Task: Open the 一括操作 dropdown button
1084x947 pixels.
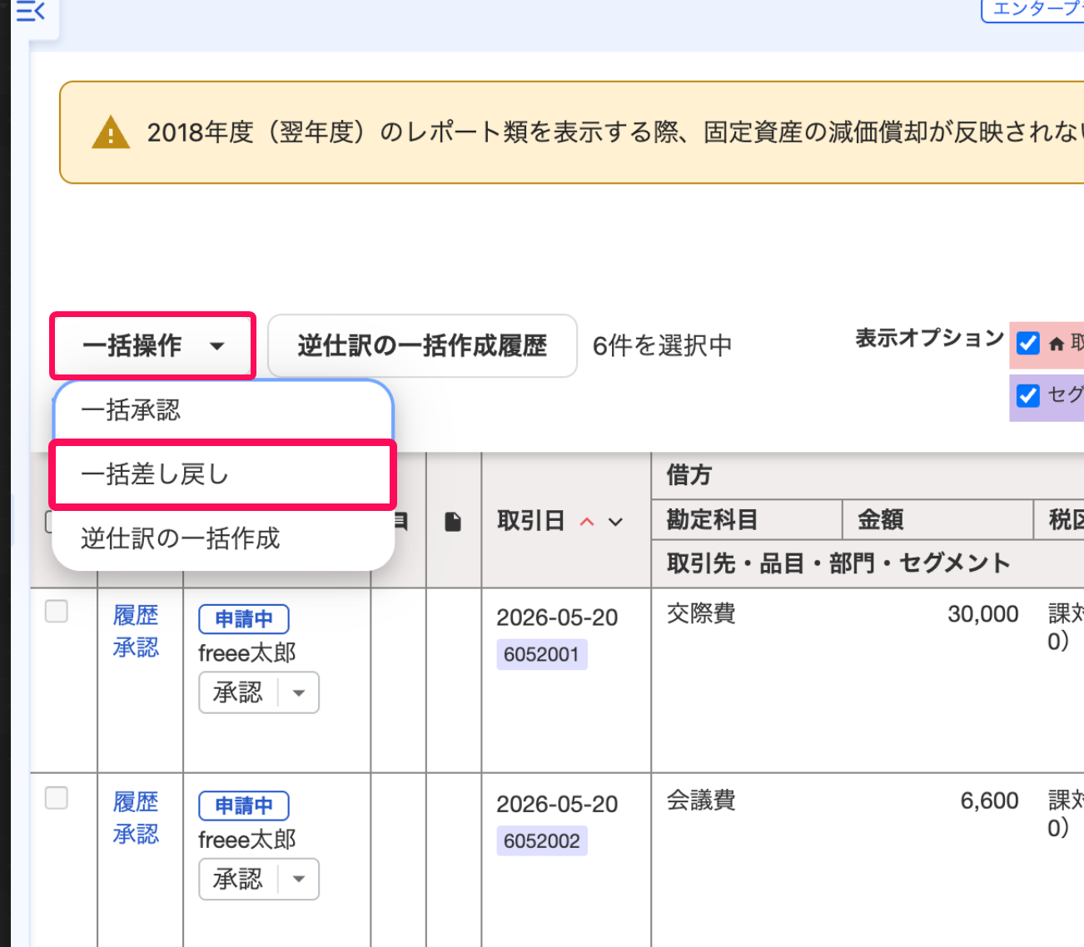Action: pyautogui.click(x=153, y=345)
